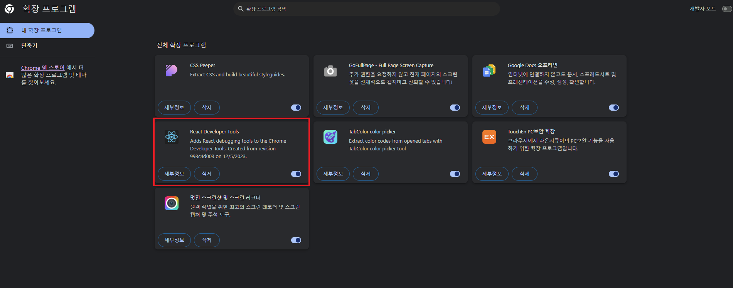Click the Google Docs 오프라인 icon

coord(489,71)
